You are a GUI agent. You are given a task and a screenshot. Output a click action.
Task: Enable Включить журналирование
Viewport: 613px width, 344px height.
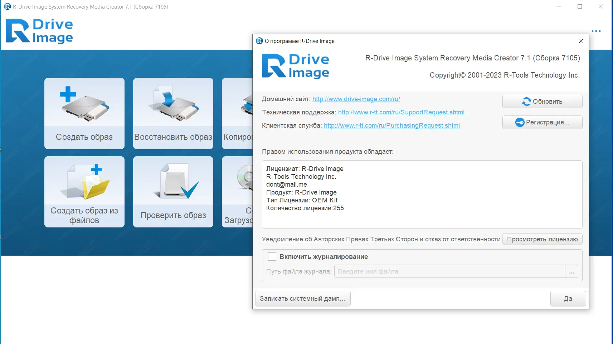pos(272,256)
